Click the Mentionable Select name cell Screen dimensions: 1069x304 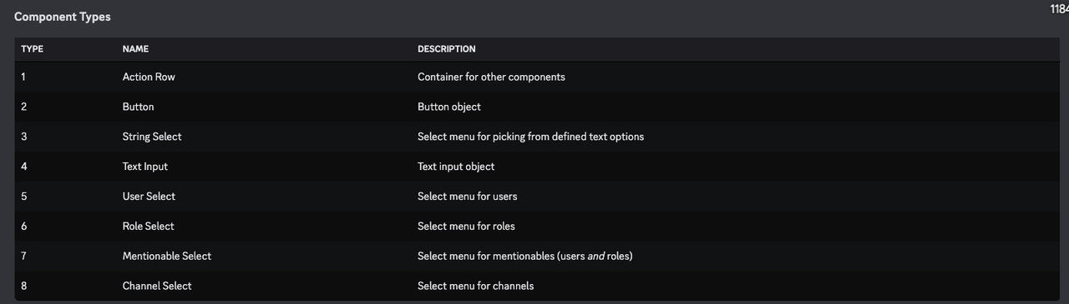[167, 256]
